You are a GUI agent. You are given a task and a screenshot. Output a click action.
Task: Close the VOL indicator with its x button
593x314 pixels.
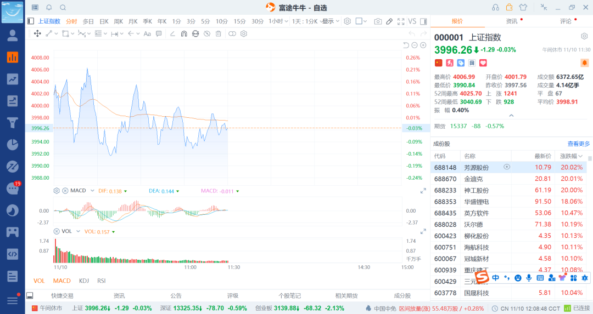[x=57, y=231]
